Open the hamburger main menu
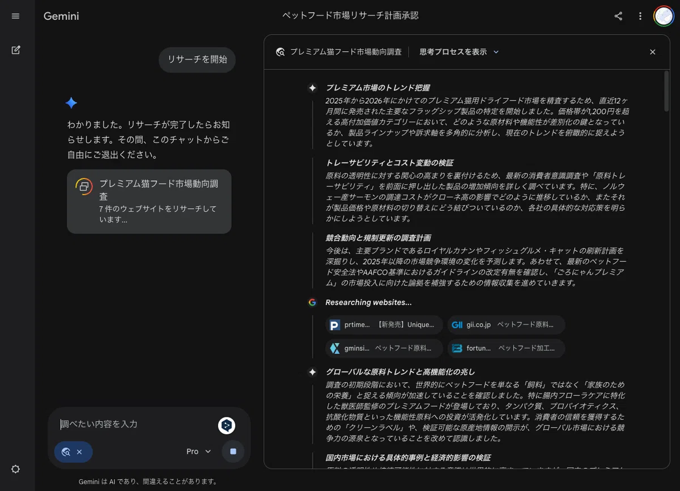The width and height of the screenshot is (680, 491). point(15,16)
